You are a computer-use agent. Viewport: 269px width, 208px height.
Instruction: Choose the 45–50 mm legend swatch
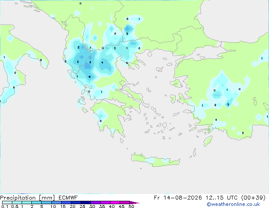click(x=125, y=202)
